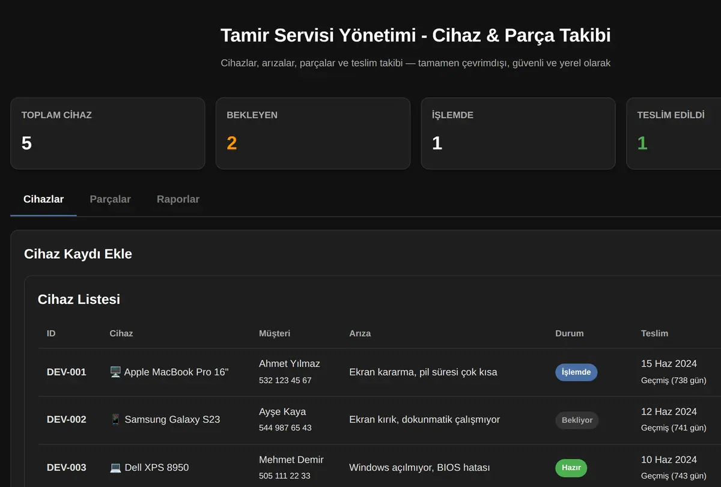The height and width of the screenshot is (487, 721).
Task: Click the ID column header
Action: tap(51, 333)
